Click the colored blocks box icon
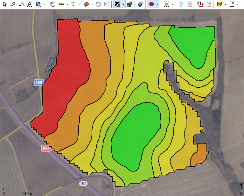The image size is (244, 196). click(86, 4)
